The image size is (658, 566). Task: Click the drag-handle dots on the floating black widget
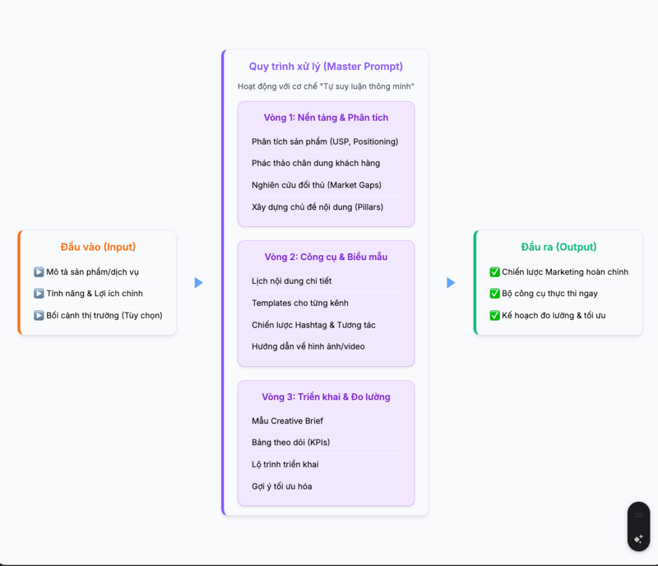pyautogui.click(x=639, y=515)
